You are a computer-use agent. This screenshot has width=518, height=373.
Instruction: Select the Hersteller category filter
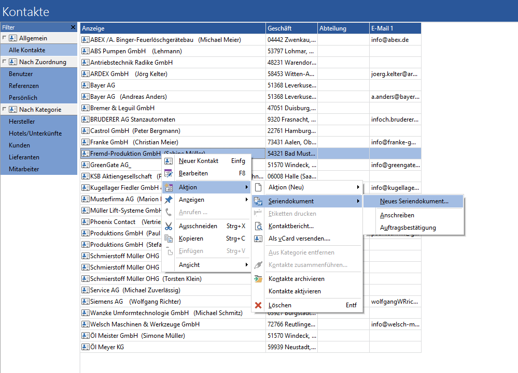(39, 121)
